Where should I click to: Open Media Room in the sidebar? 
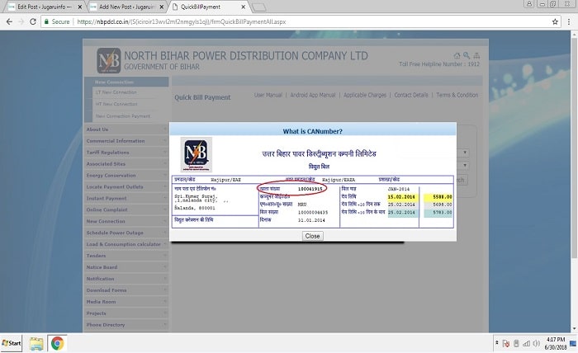[126, 302]
